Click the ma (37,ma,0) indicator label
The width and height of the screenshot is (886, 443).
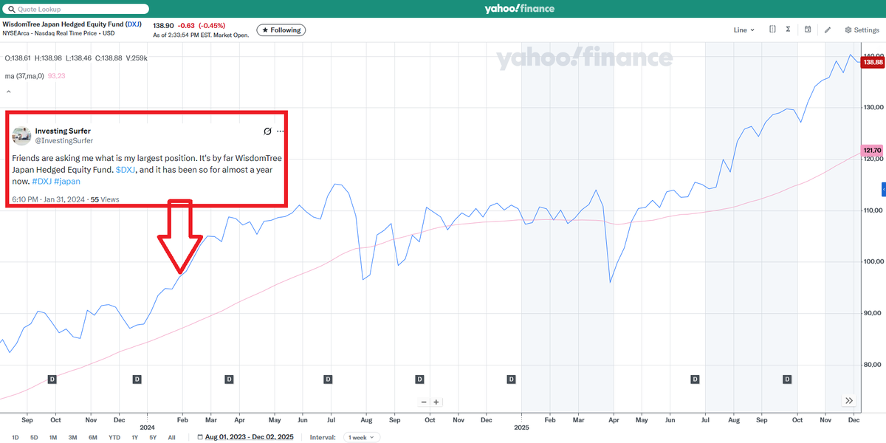tap(26, 75)
